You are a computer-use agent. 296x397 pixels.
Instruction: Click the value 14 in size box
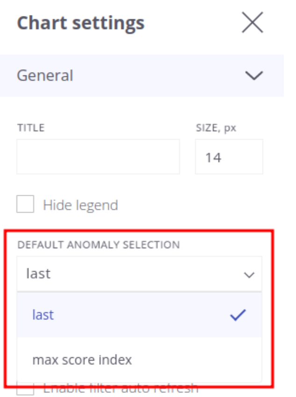pyautogui.click(x=213, y=157)
